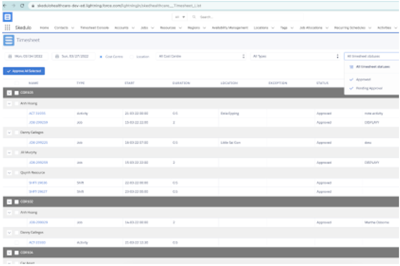400x266 pixels.
Task: Check the top cost centre group checkbox
Action: [x=17, y=93]
